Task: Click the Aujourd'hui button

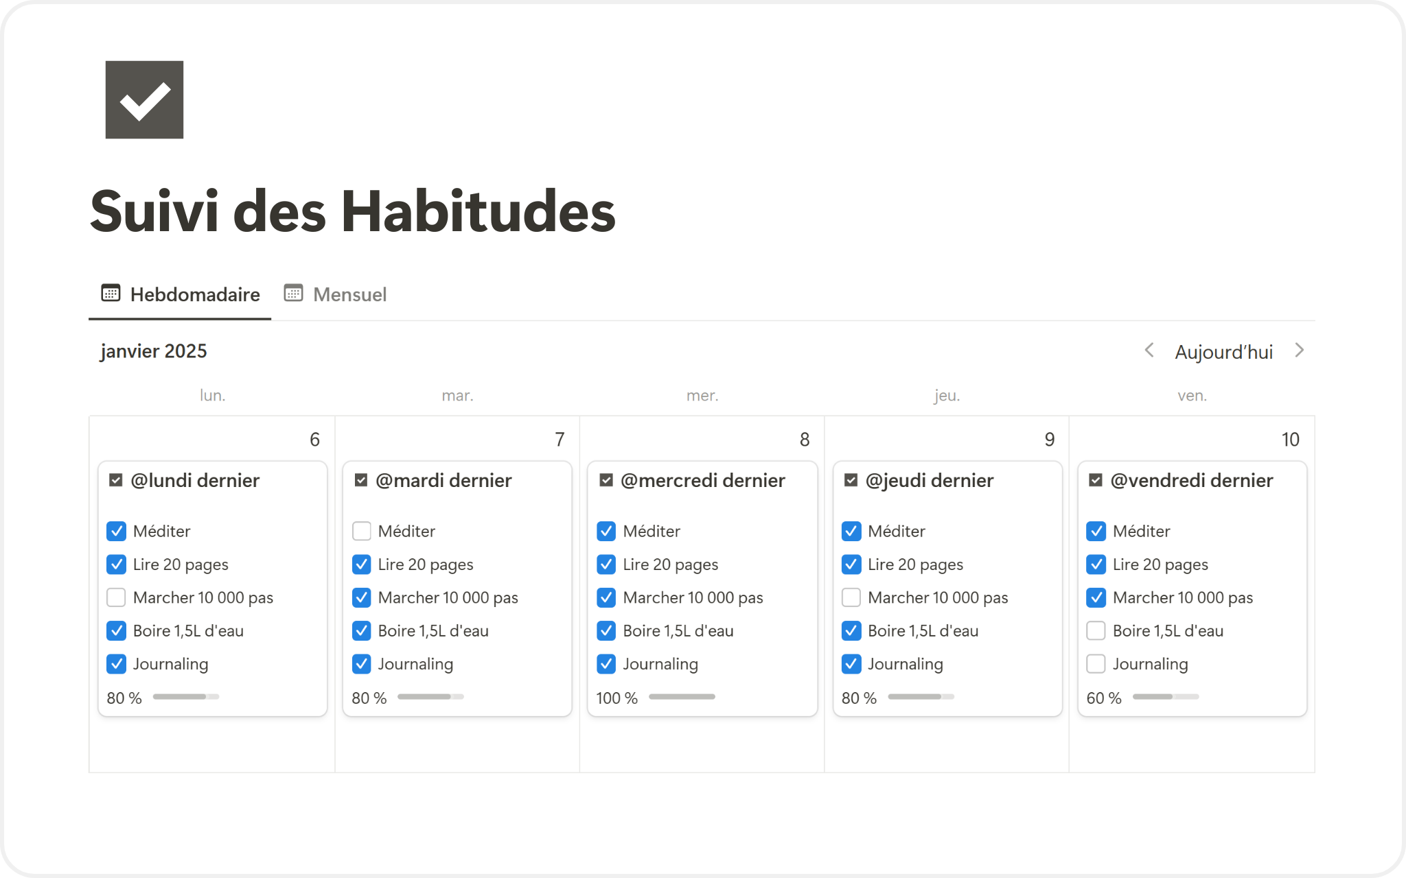Action: 1223,352
